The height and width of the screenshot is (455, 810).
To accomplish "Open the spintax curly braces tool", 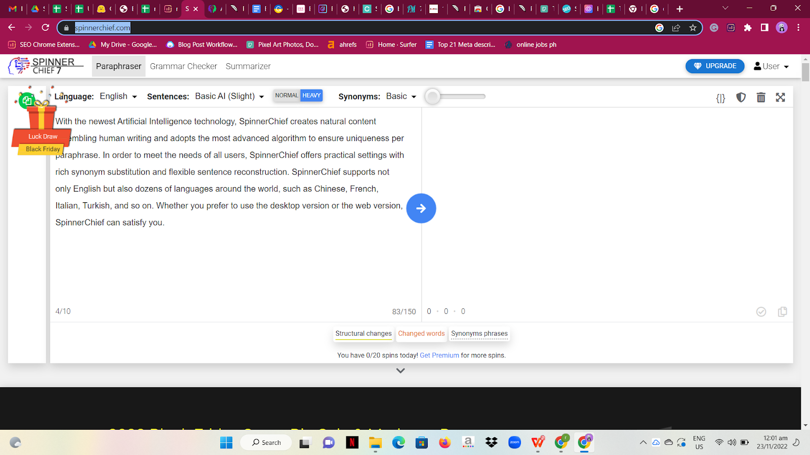I will 720,98.
